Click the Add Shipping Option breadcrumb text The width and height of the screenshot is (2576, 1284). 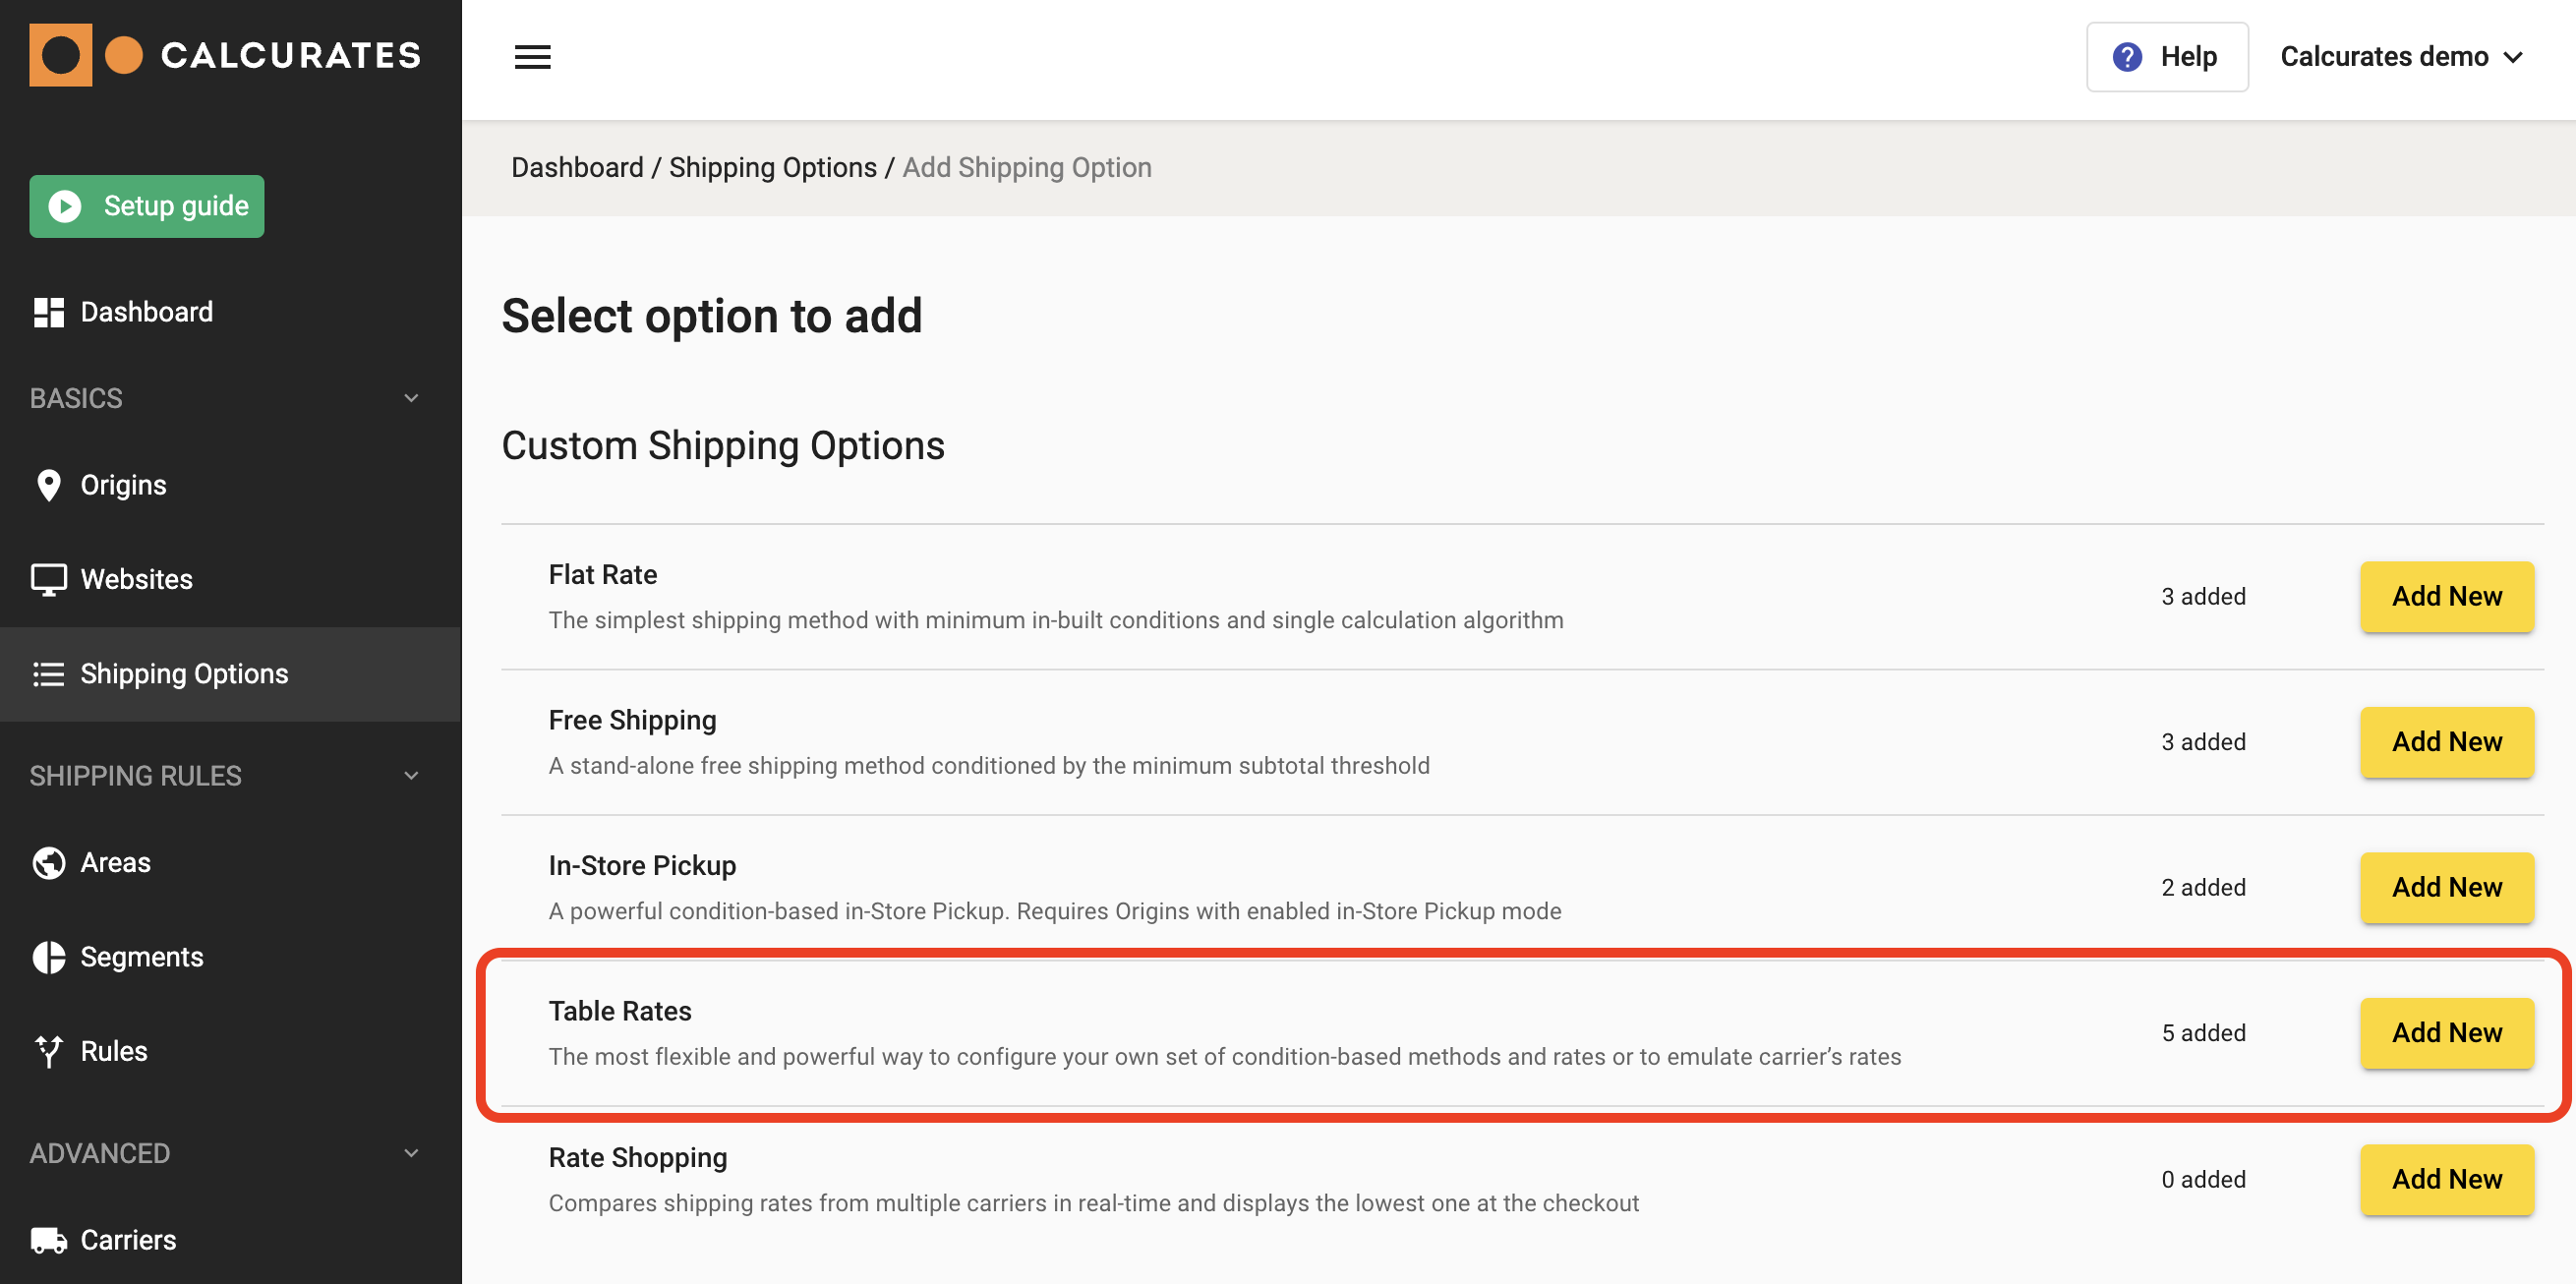1027,167
